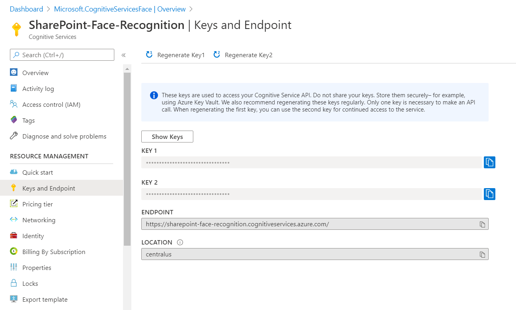Image resolution: width=516 pixels, height=310 pixels.
Task: Click Regenerate Key2 refresh icon
Action: tap(217, 55)
